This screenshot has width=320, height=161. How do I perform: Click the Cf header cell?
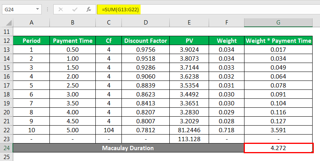tap(109, 40)
